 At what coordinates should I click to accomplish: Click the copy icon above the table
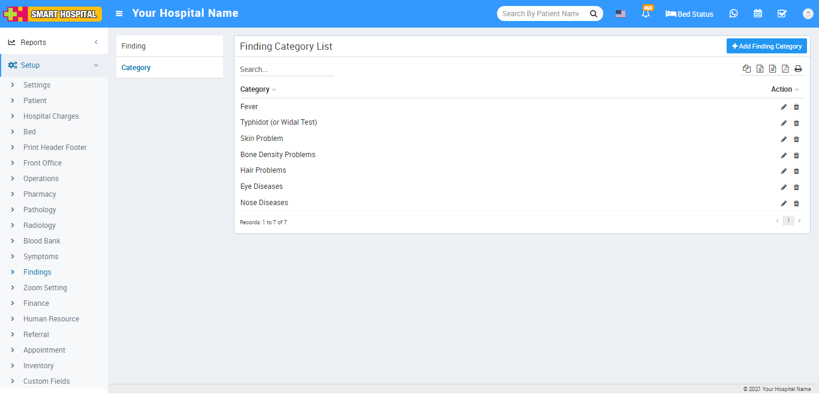746,69
